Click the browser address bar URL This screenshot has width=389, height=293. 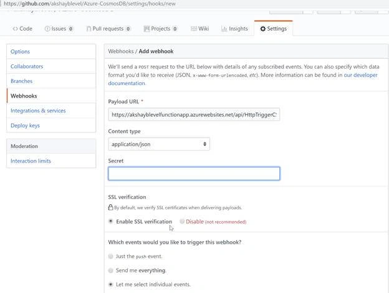[90, 4]
